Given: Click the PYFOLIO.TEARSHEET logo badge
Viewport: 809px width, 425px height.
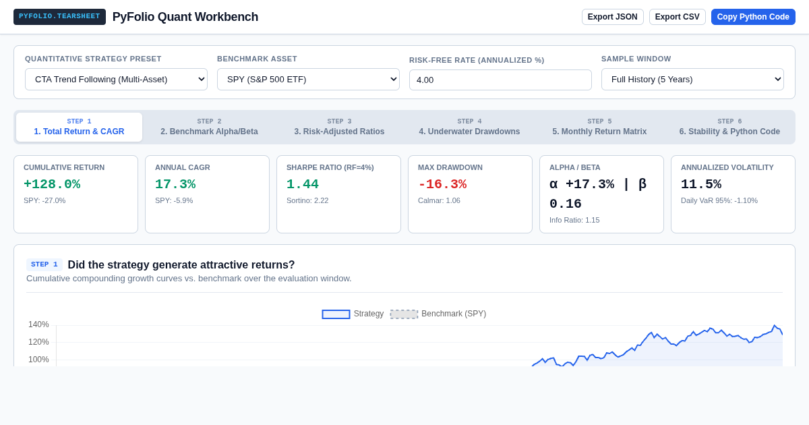Looking at the screenshot, I should (59, 17).
